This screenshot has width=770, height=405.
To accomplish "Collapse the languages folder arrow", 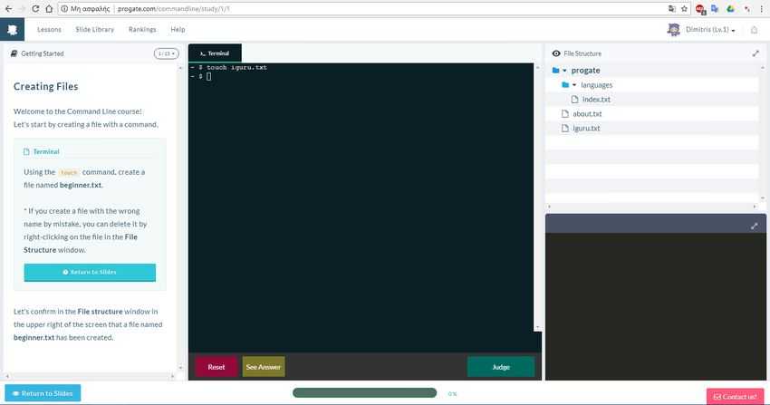I will click(x=574, y=85).
